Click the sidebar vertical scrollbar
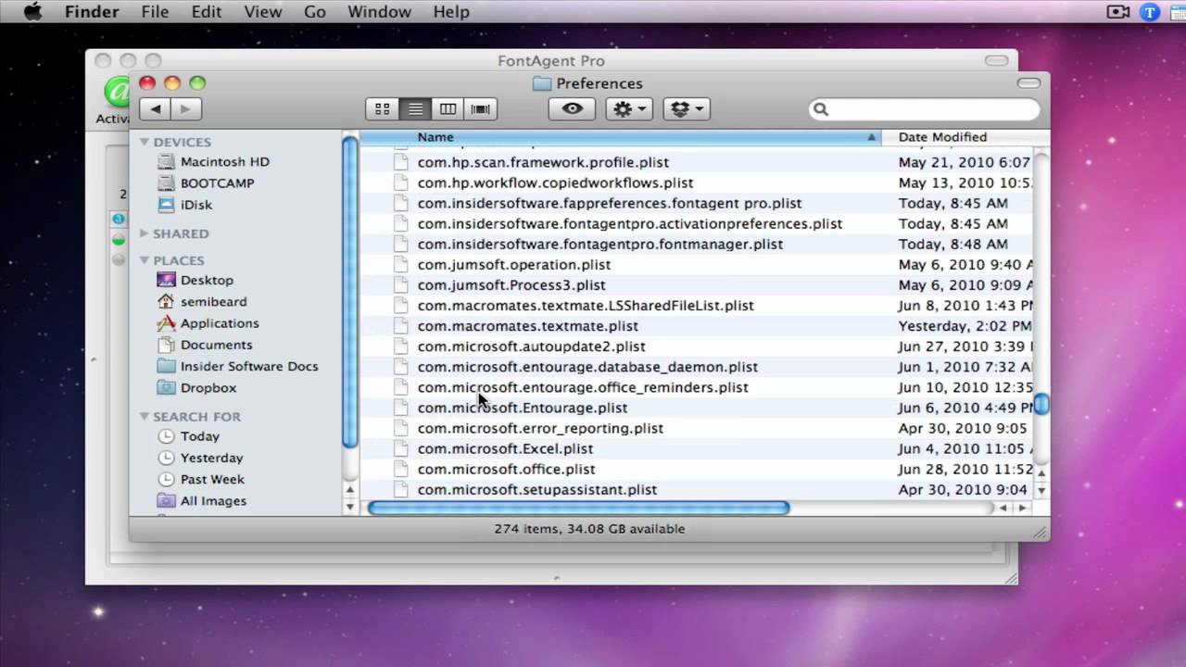This screenshot has height=667, width=1186. [350, 292]
